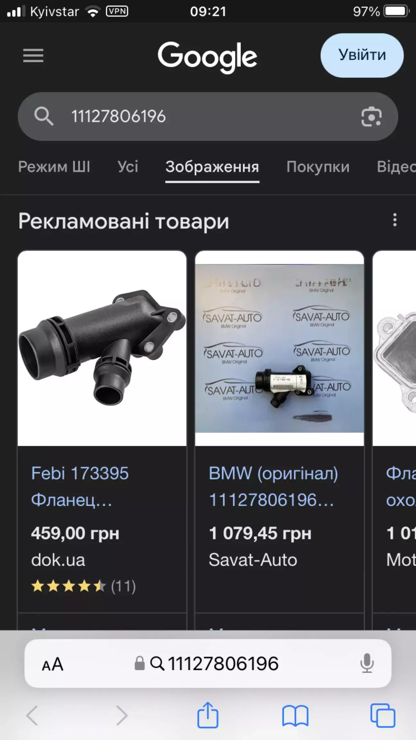This screenshot has height=740, width=416.
Task: Click the Google search query field
Action: click(x=208, y=116)
